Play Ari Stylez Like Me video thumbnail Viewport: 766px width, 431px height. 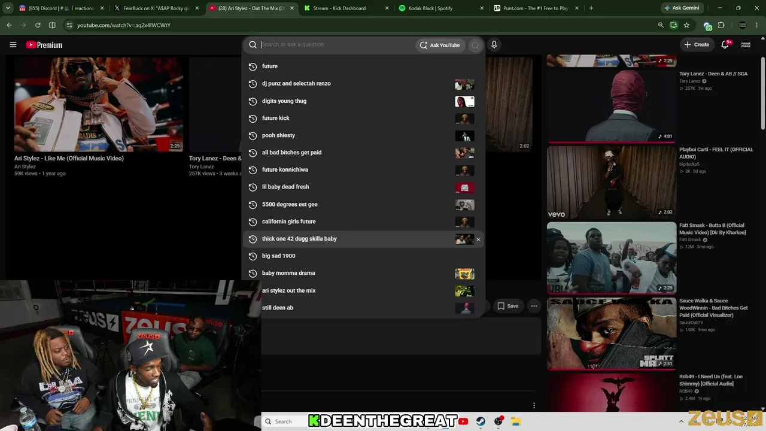[x=99, y=104]
